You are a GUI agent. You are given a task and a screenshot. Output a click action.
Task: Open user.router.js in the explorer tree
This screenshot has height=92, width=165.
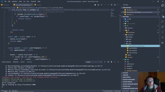[133, 51]
